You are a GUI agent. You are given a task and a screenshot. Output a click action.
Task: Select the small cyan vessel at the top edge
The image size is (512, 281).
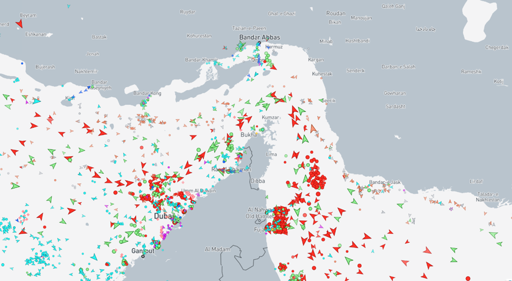pos(68,6)
